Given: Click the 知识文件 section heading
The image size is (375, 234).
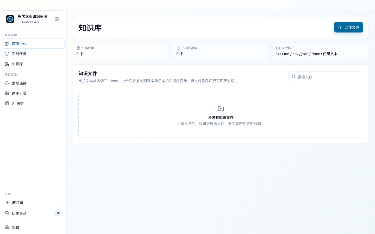Looking at the screenshot, I should 88,74.
